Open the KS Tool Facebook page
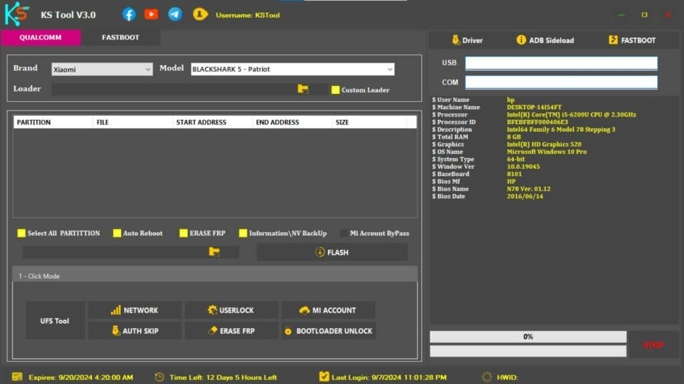The height and width of the screenshot is (384, 684). click(x=128, y=13)
